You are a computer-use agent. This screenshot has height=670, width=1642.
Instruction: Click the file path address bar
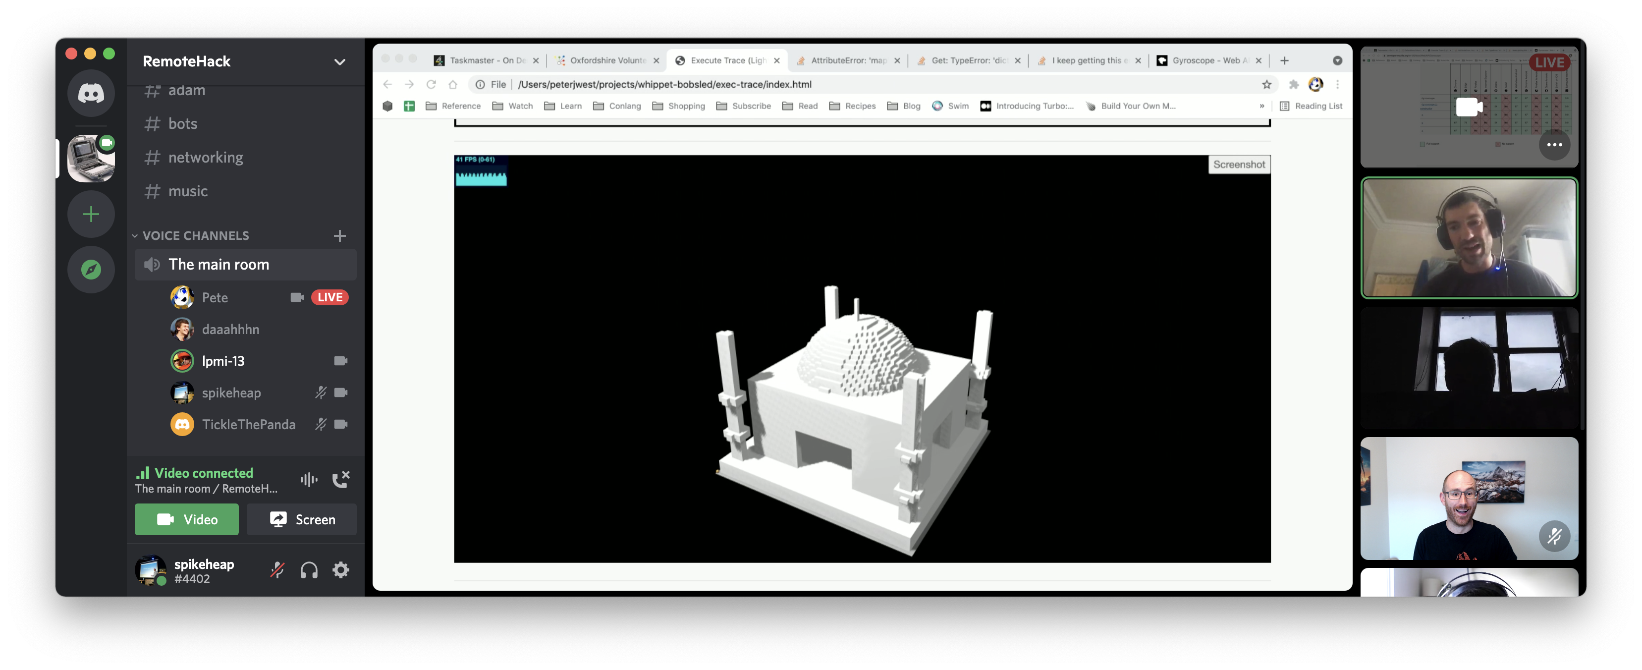click(x=873, y=84)
